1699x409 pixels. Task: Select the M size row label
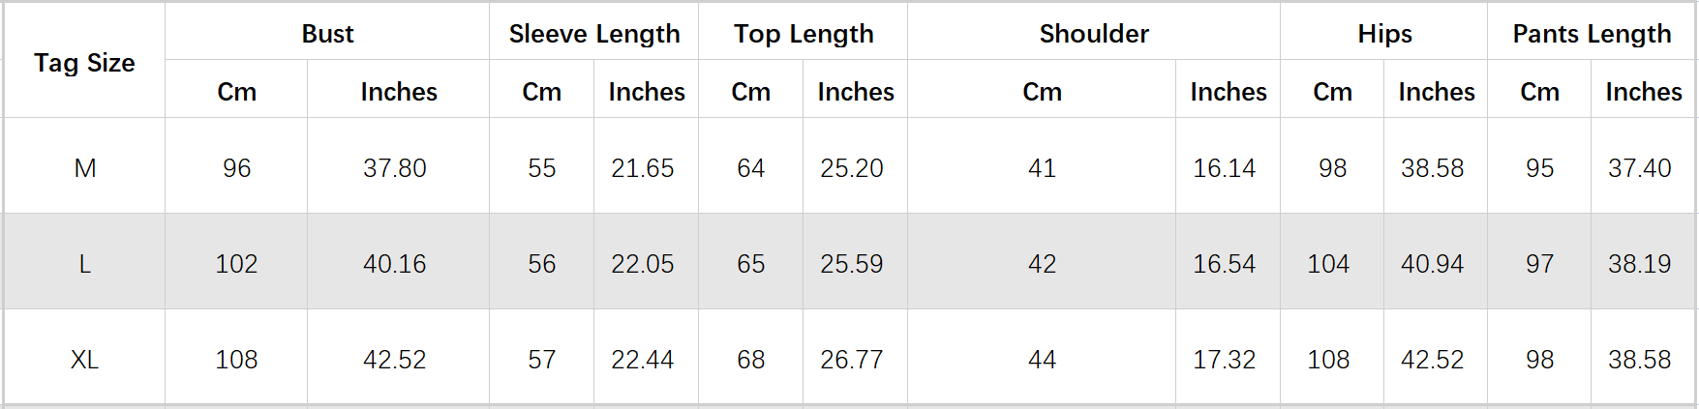tap(85, 168)
